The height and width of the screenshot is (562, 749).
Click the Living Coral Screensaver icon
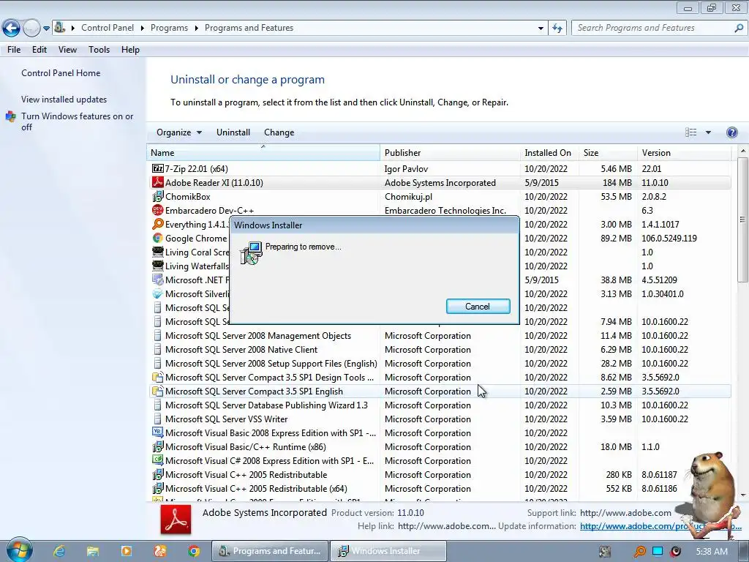point(158,252)
